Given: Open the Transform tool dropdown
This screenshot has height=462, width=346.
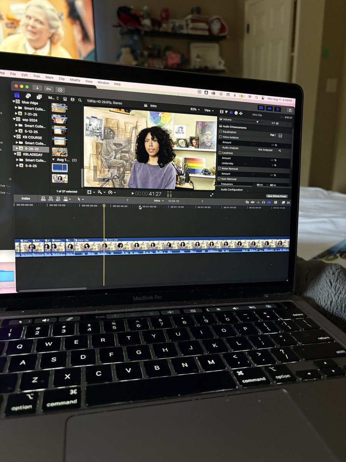Looking at the screenshot, I should click(x=90, y=191).
